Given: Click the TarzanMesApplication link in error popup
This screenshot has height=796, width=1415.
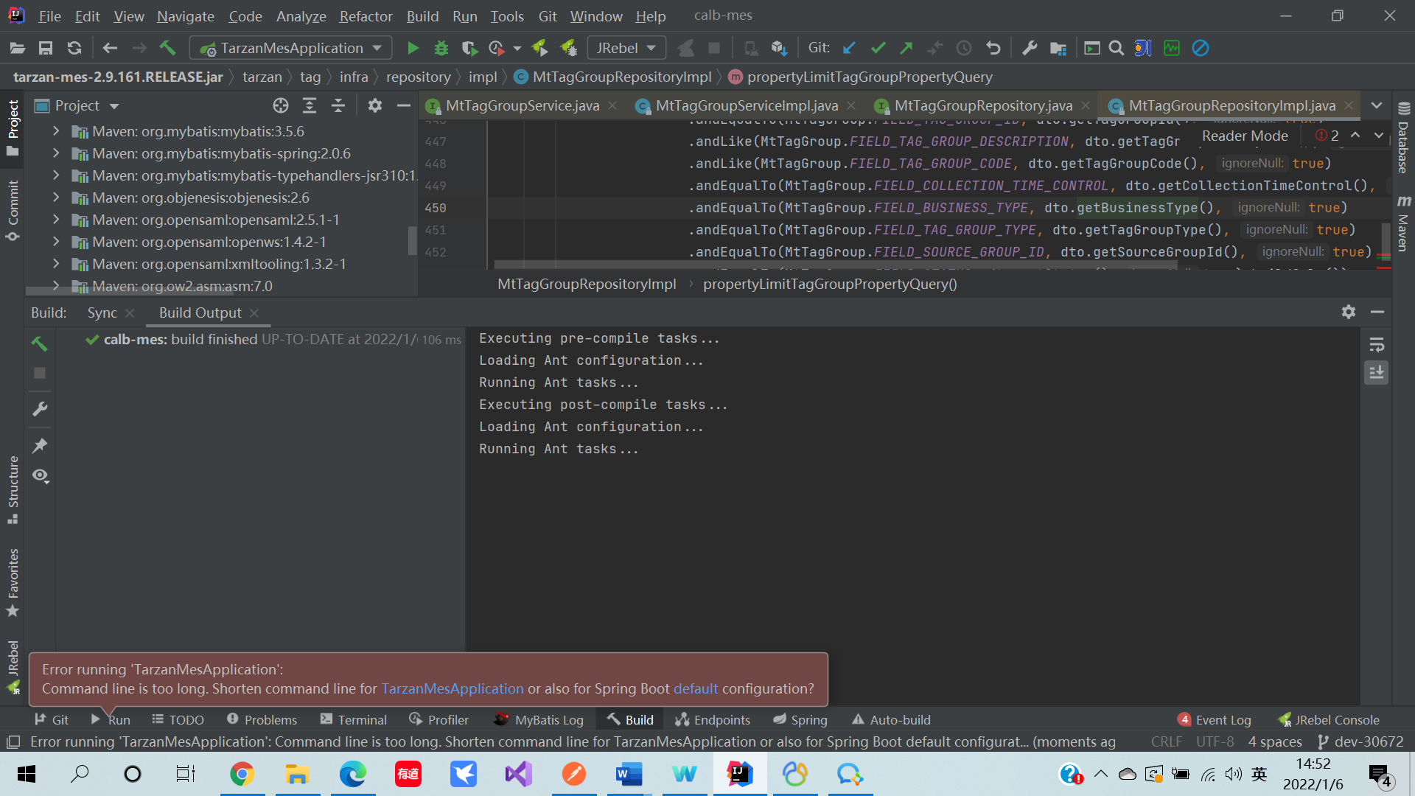Looking at the screenshot, I should coord(452,688).
